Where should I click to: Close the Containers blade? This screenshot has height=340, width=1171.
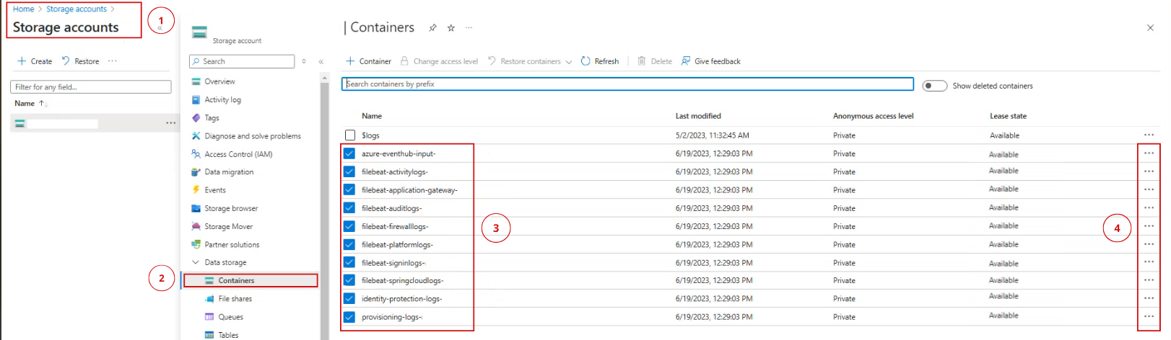(x=1150, y=28)
